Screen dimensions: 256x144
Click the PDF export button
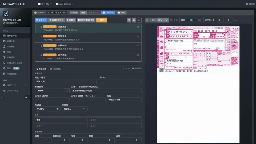[x=122, y=13]
